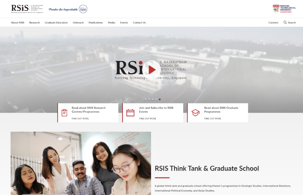This screenshot has height=195, width=303.
Task: Click Find Out More under Subscribe to RSIS Events
Action: coord(147,119)
